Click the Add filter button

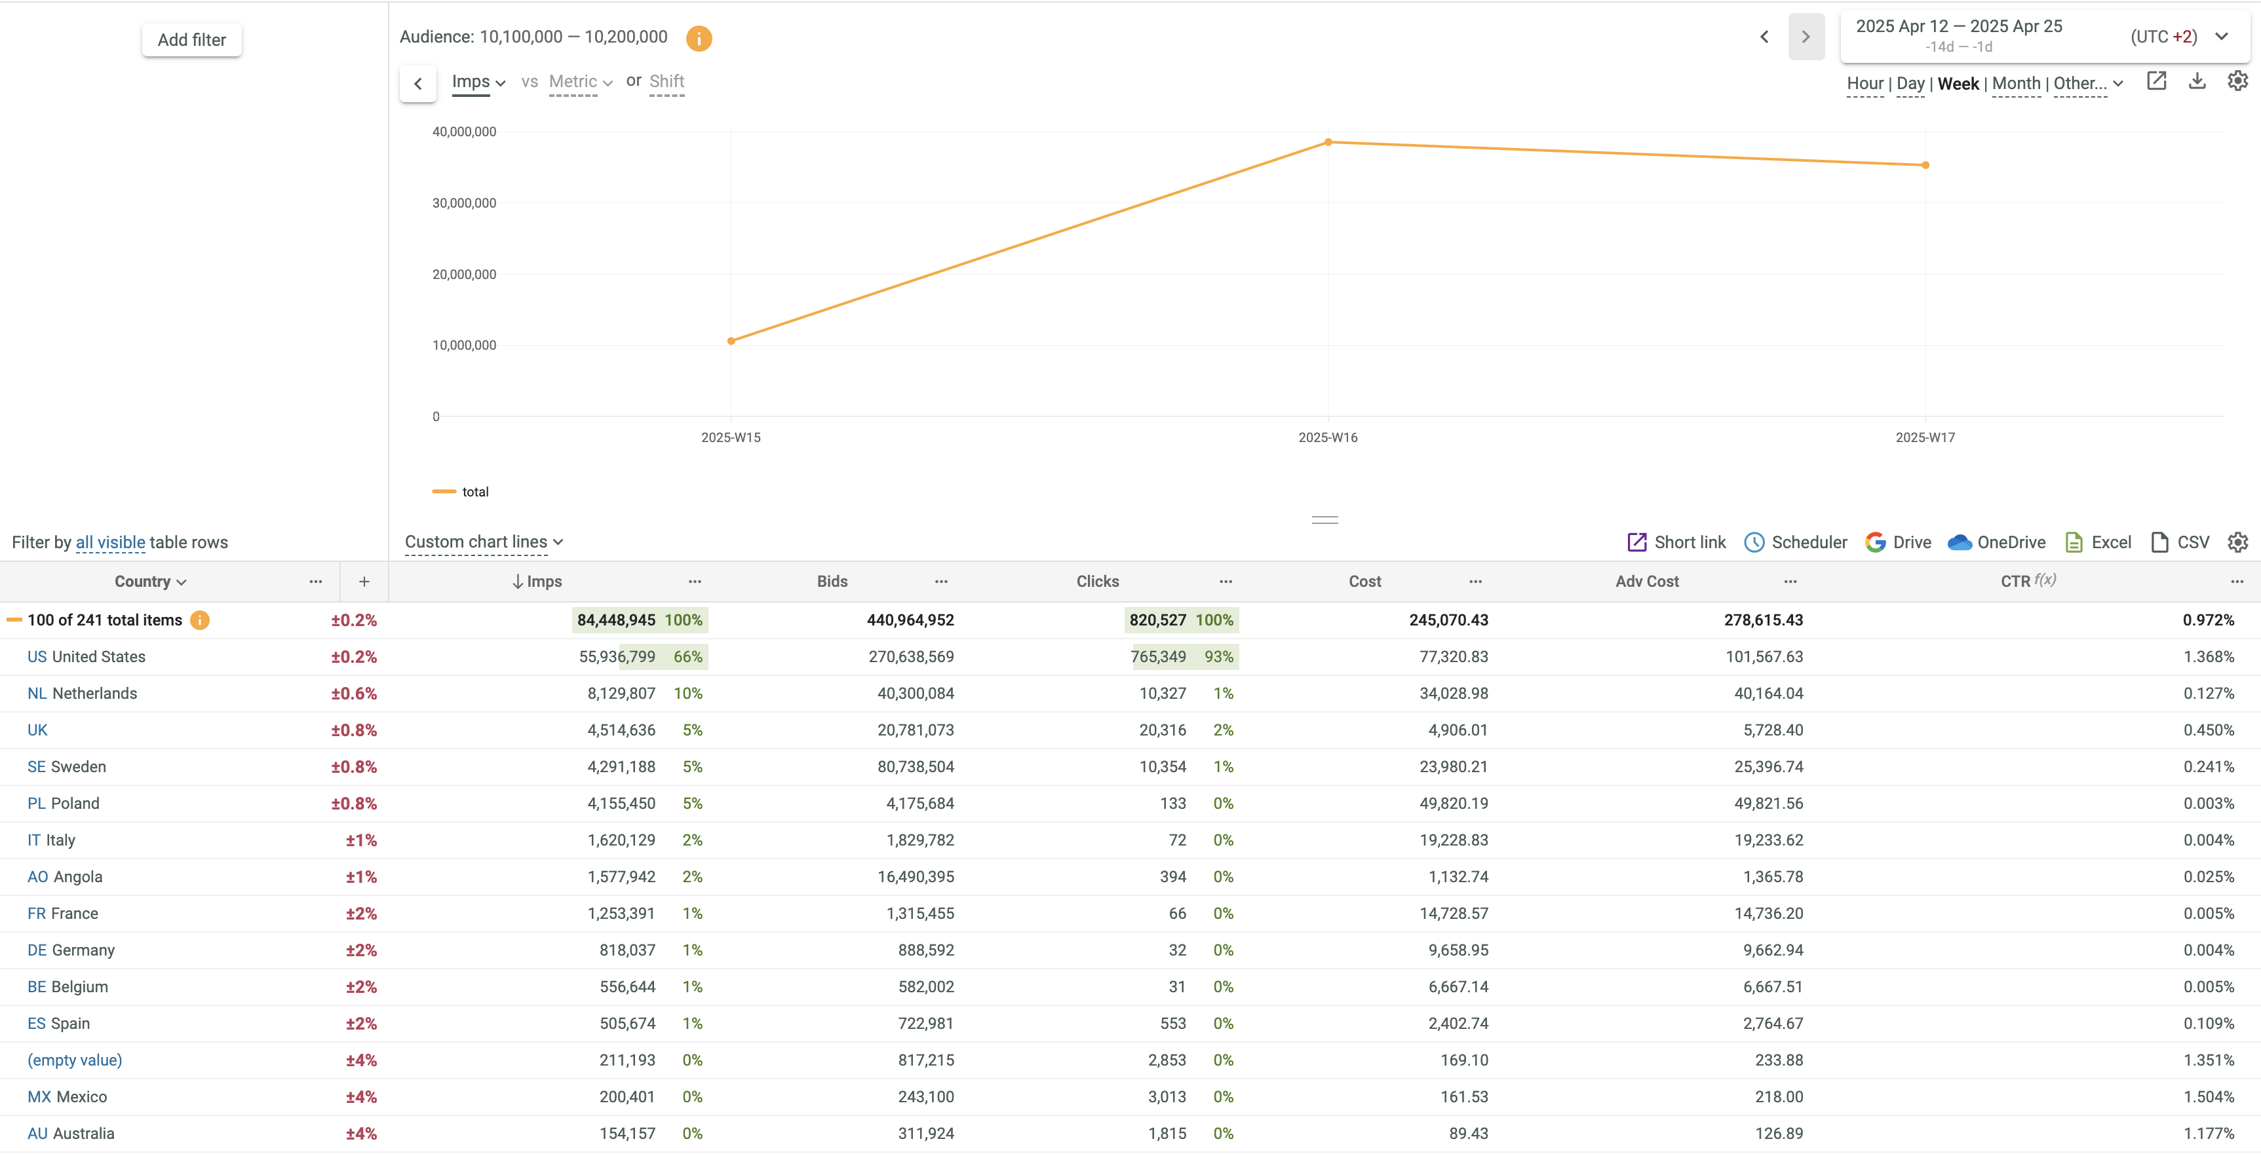click(191, 39)
